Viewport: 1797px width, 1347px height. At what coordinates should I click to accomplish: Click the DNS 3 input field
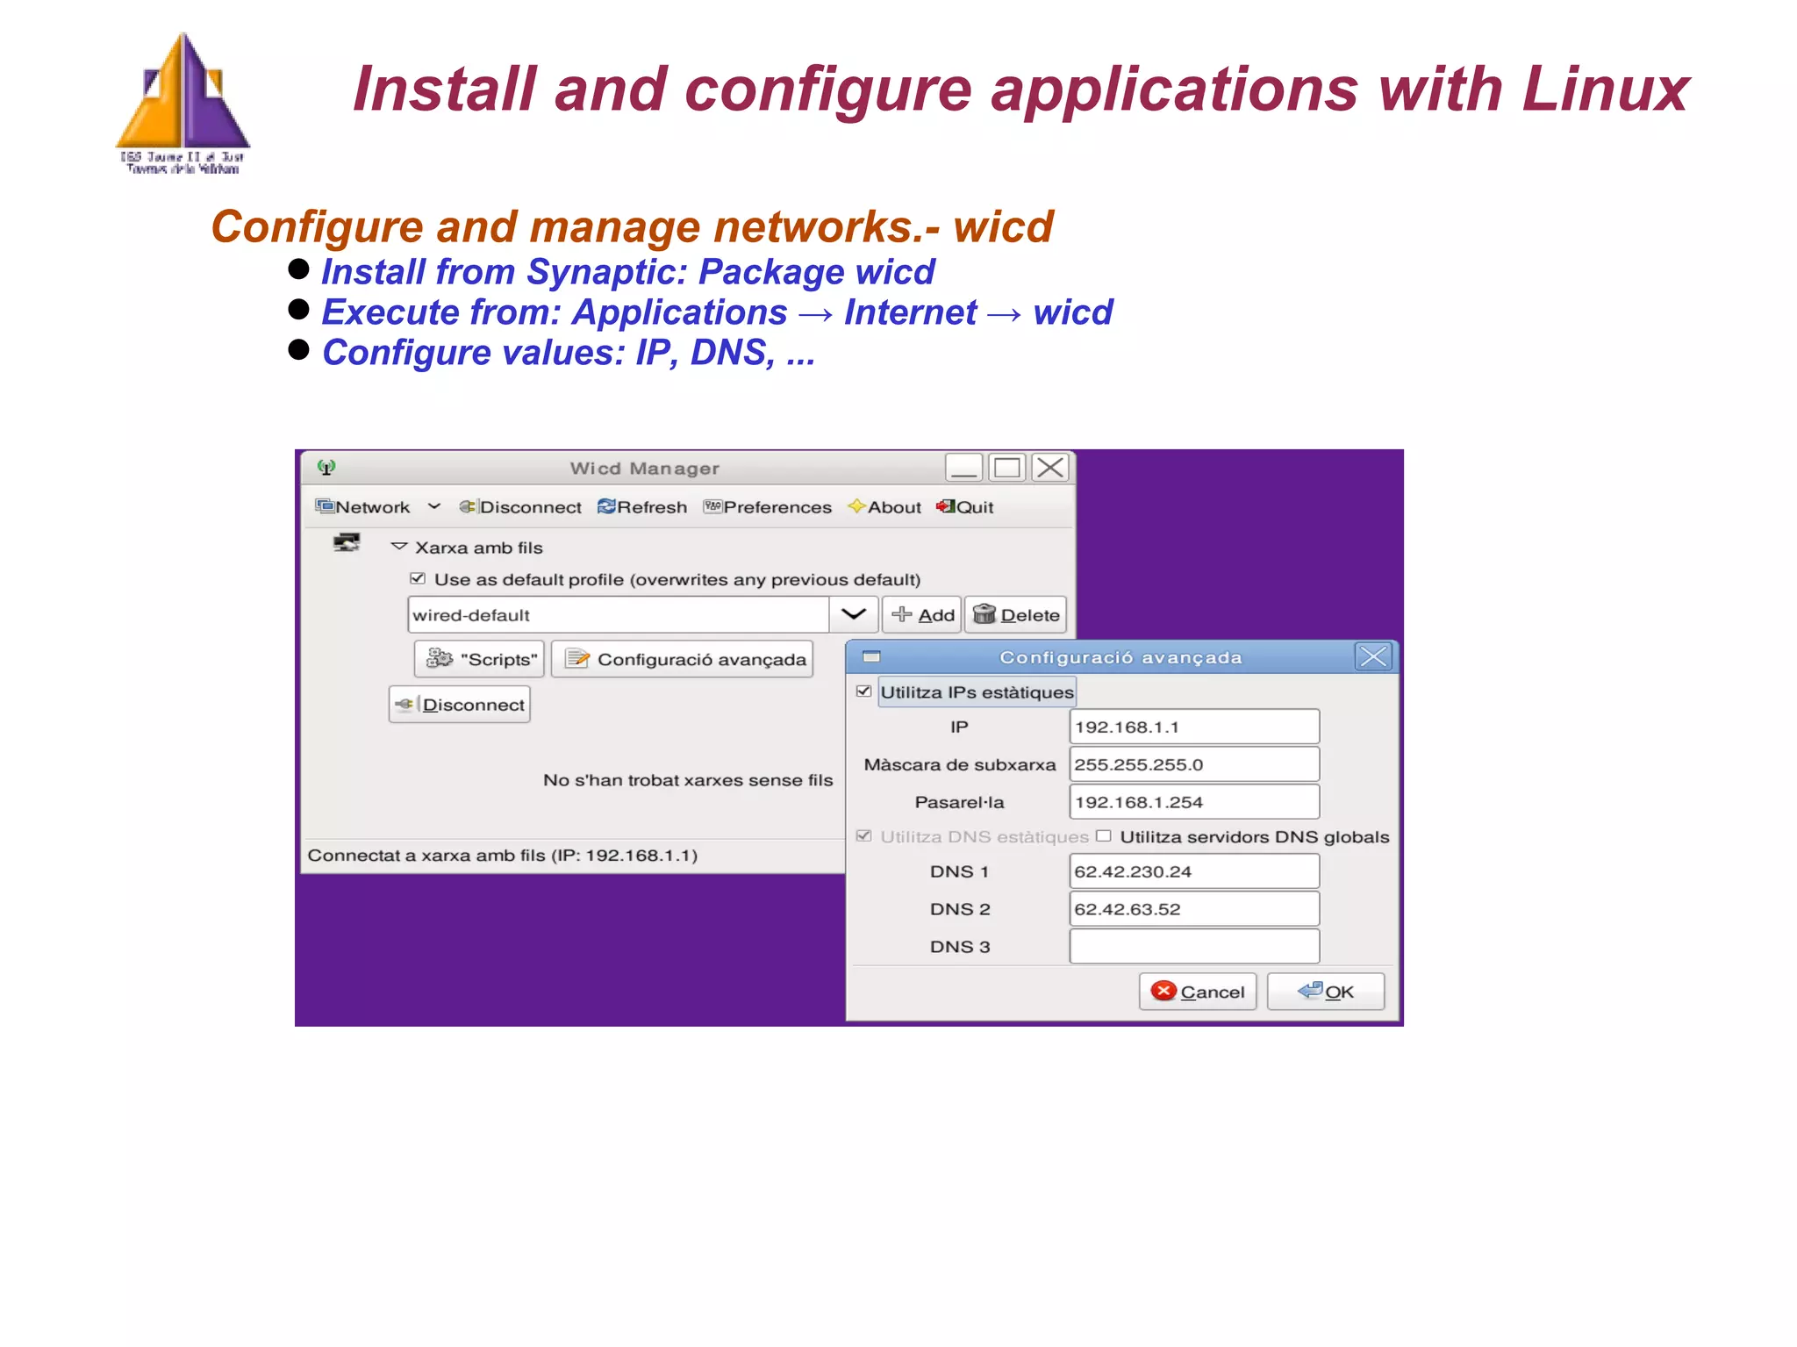pyautogui.click(x=1193, y=946)
